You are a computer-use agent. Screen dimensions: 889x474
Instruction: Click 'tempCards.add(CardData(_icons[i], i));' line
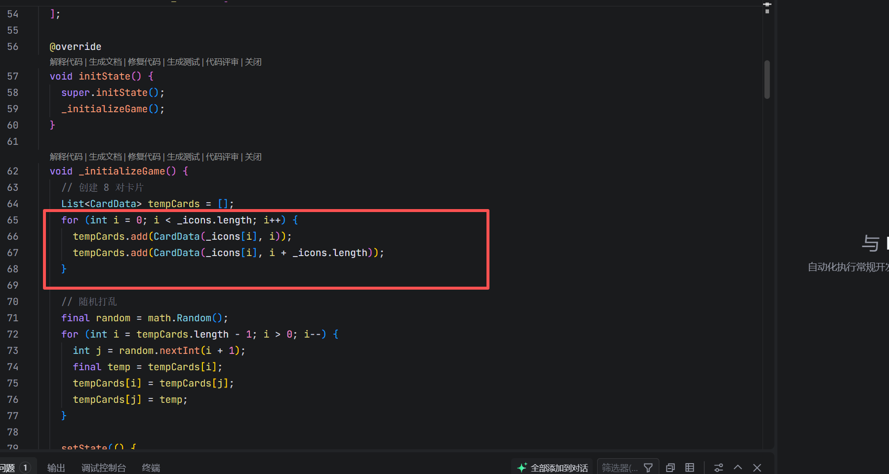tap(182, 236)
